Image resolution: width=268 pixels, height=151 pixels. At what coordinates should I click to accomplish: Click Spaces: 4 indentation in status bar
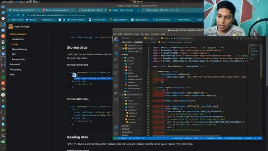coord(188,138)
